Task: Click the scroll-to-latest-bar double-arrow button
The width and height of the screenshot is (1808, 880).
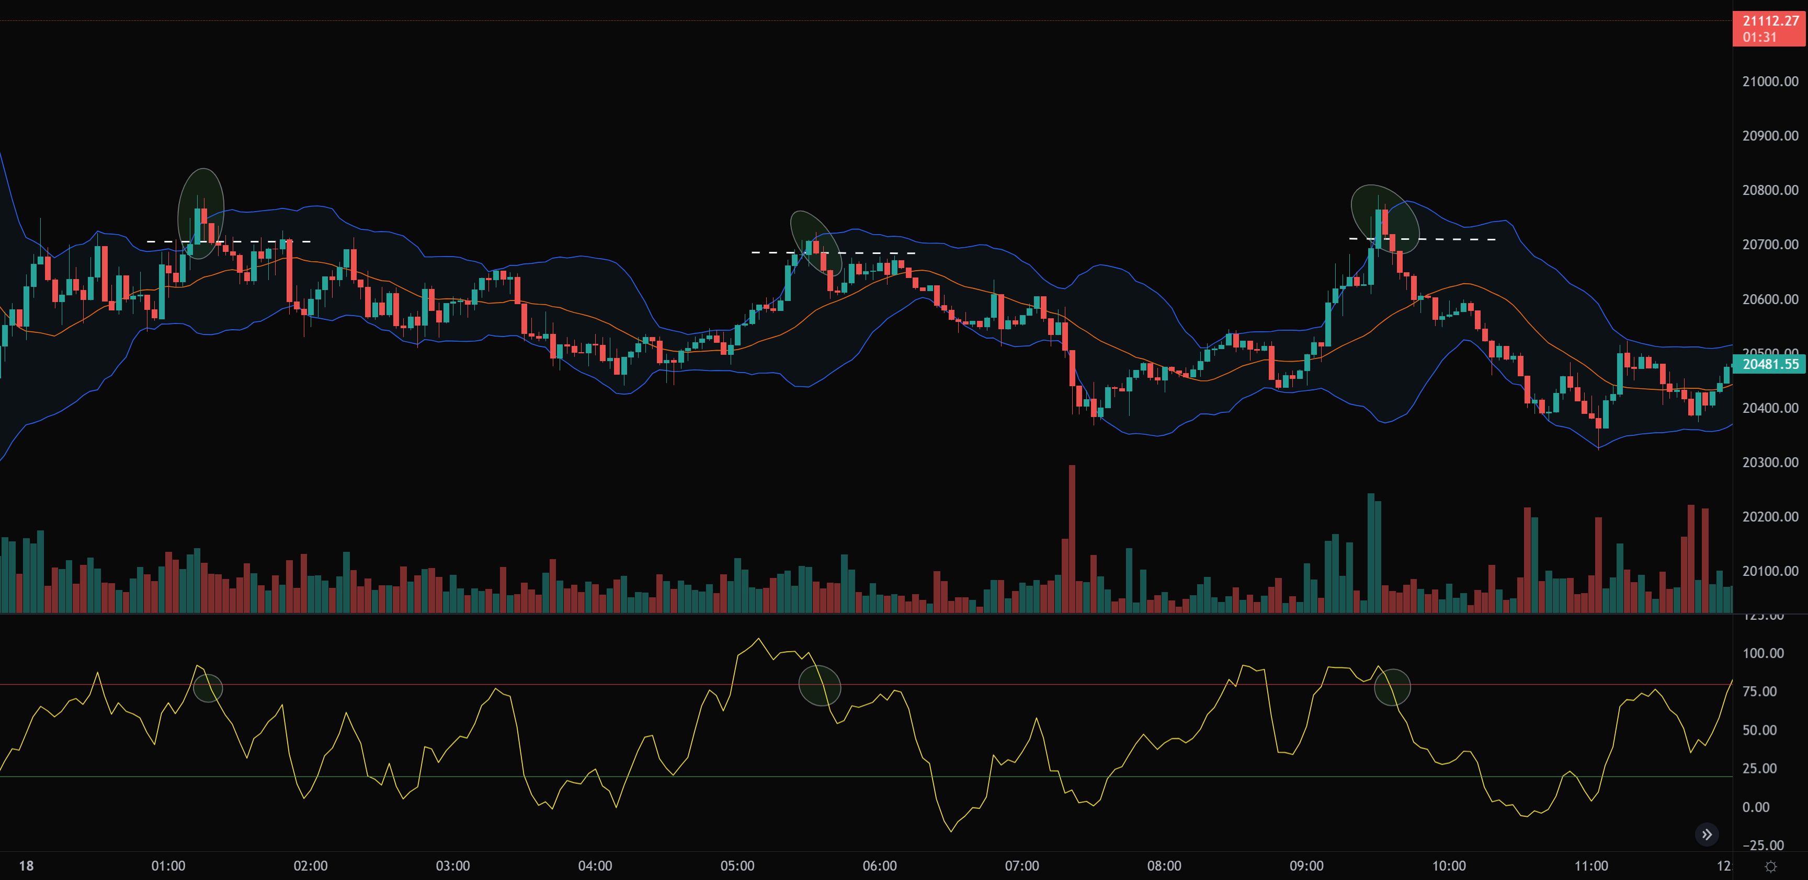Action: click(x=1707, y=835)
